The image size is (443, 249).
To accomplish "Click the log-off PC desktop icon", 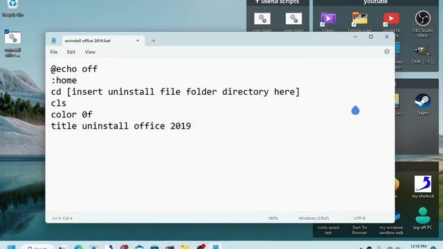I will point(423,219).
